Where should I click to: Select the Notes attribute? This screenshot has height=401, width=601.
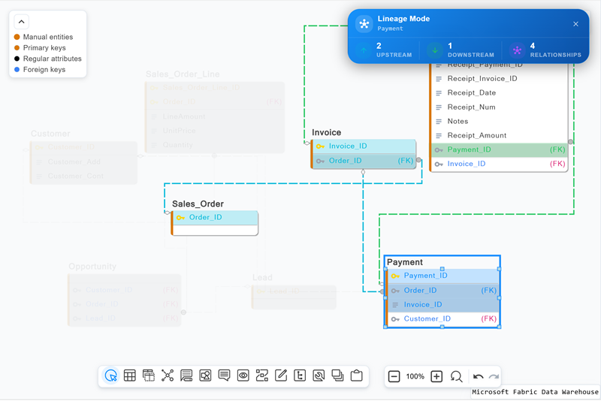499,122
